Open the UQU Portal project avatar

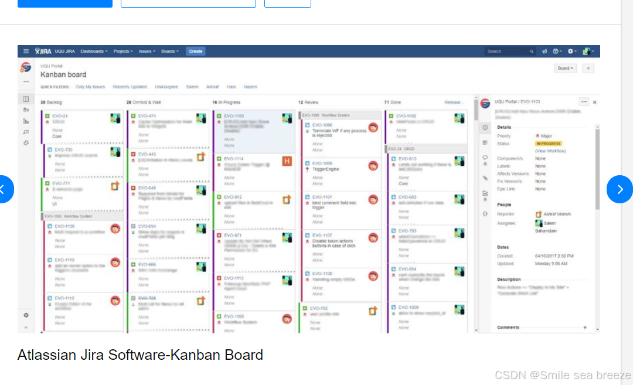(x=26, y=67)
